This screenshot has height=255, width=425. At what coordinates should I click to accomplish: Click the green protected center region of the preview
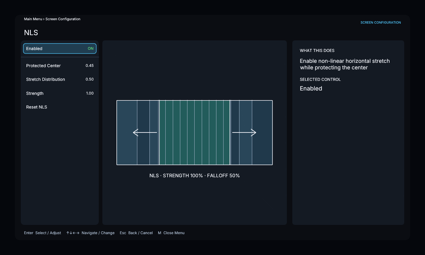195,132
